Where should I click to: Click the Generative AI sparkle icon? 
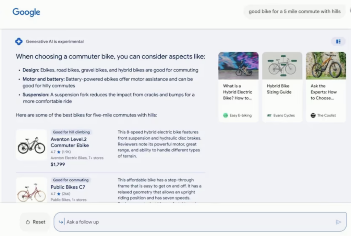[19, 41]
